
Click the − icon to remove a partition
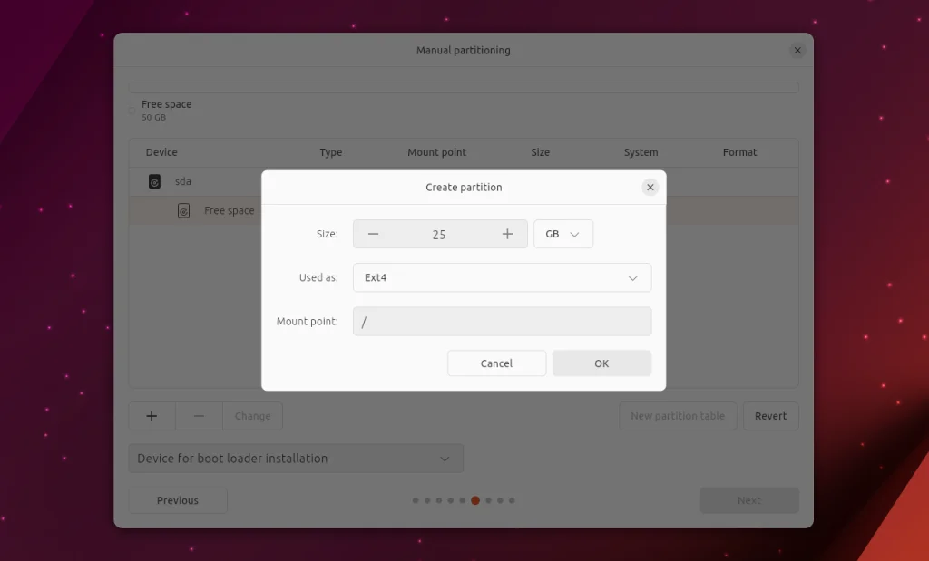tap(198, 416)
